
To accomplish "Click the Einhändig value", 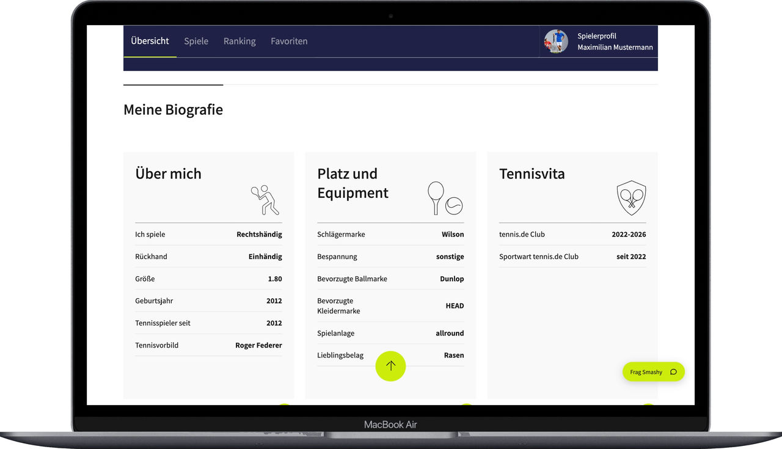I will click(265, 257).
